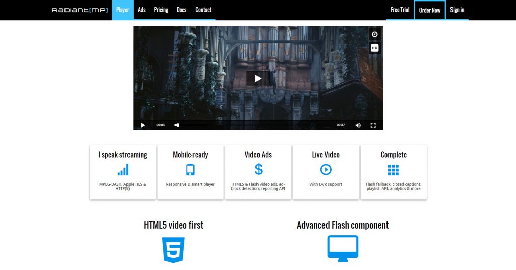Click the MPEG-DASH, Apple HLS description text
516x270 pixels.
tap(123, 186)
